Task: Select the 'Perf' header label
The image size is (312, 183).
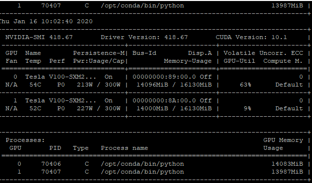Action: 57,61
